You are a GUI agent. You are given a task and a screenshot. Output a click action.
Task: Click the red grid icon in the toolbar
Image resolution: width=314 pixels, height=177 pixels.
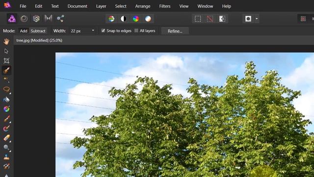click(303, 19)
